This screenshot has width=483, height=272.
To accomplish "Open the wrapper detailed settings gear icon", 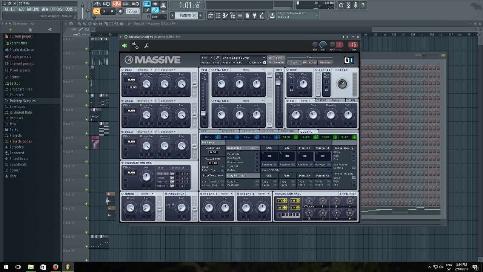I will pos(135,46).
